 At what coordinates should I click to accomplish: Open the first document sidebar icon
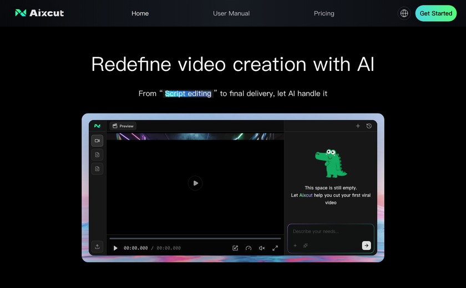pos(97,155)
